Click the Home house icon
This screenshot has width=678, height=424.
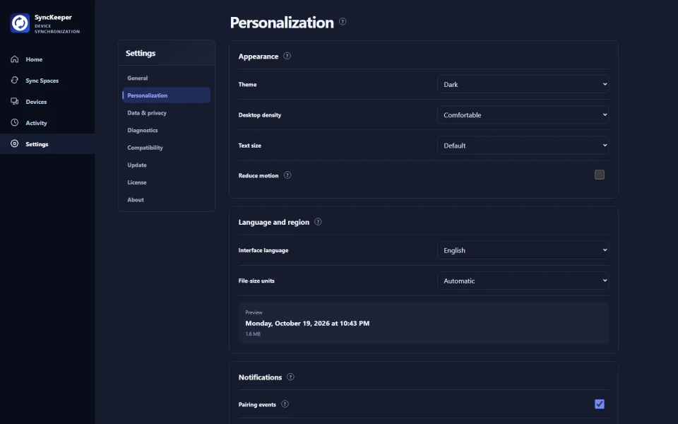click(15, 59)
